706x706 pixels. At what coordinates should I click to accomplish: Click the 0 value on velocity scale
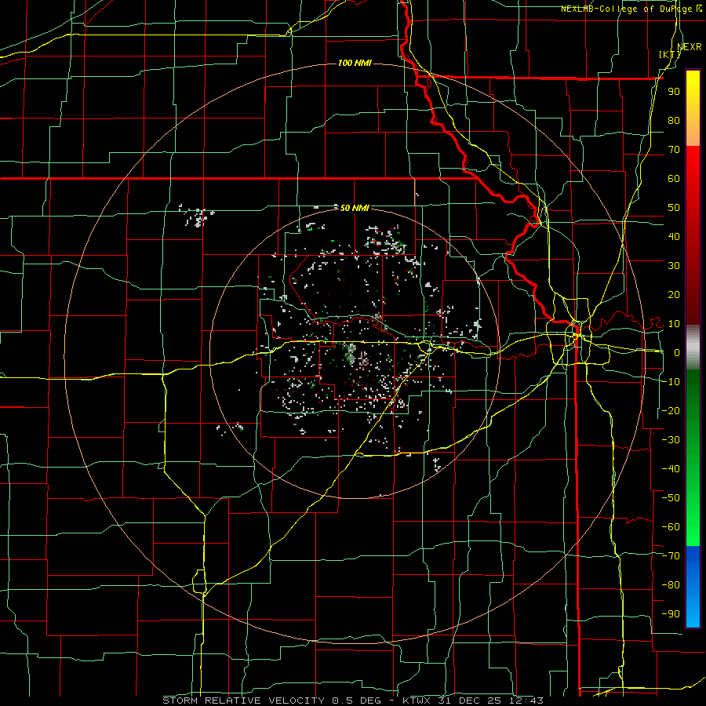click(677, 352)
